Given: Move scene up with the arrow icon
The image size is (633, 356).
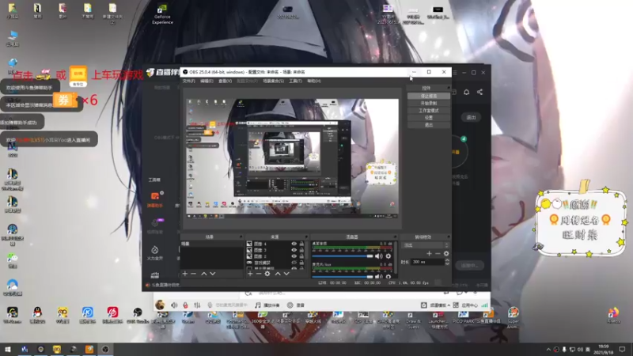Looking at the screenshot, I should tap(204, 274).
